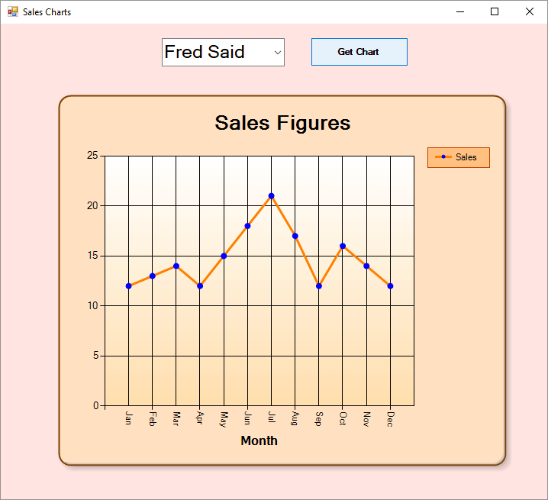Minimize the Sales Charts window

point(459,11)
